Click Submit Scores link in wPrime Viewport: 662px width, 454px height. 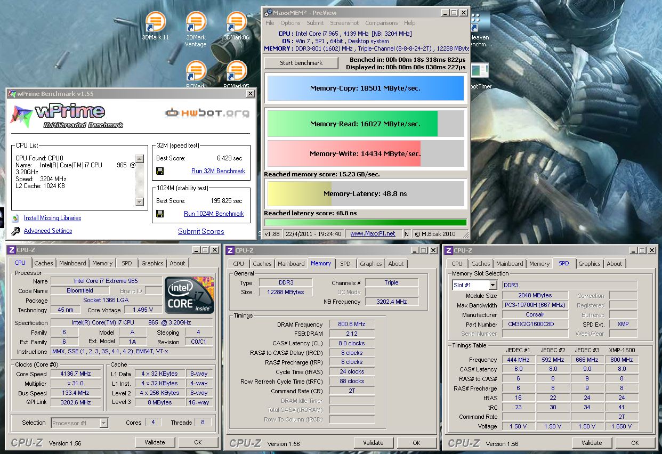click(201, 232)
